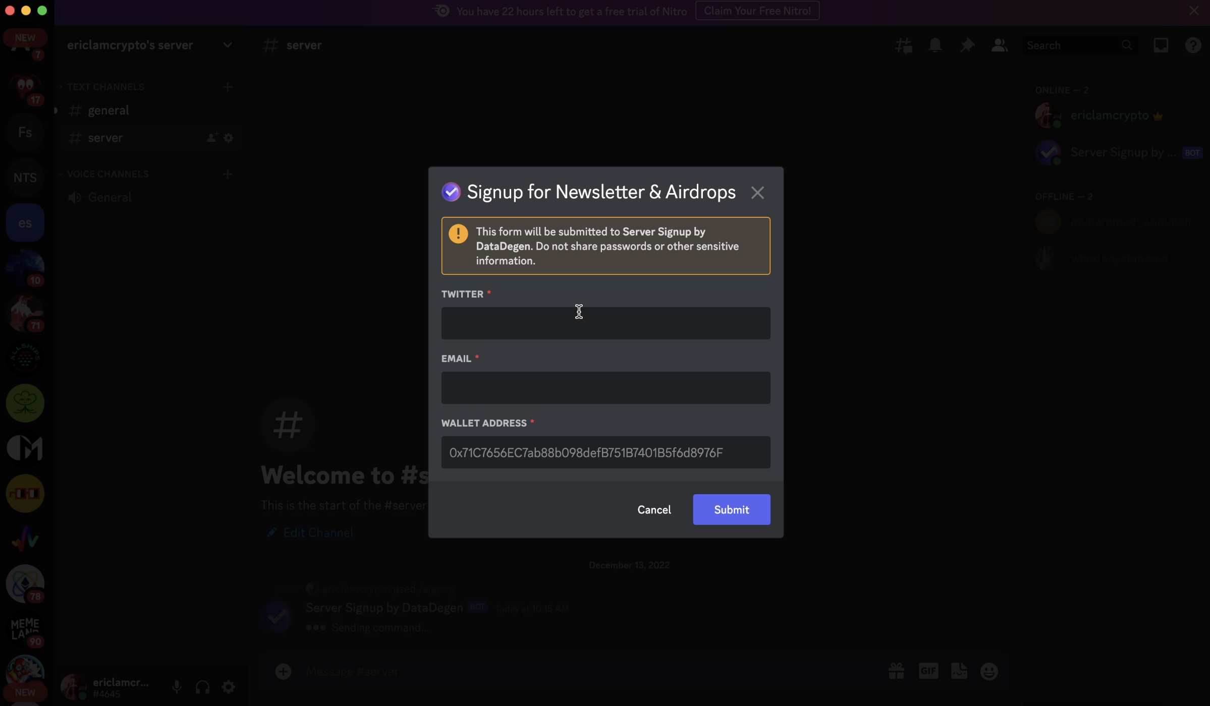
Task: Open the server with 71 notifications
Action: (x=25, y=313)
